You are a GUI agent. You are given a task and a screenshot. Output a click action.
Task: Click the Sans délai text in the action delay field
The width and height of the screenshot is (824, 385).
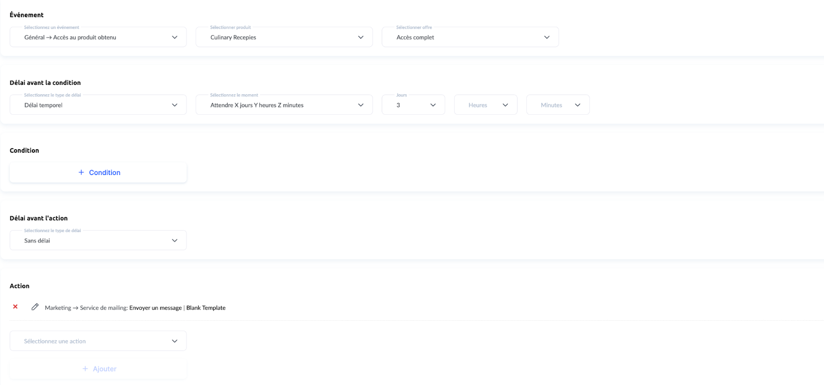(x=37, y=241)
